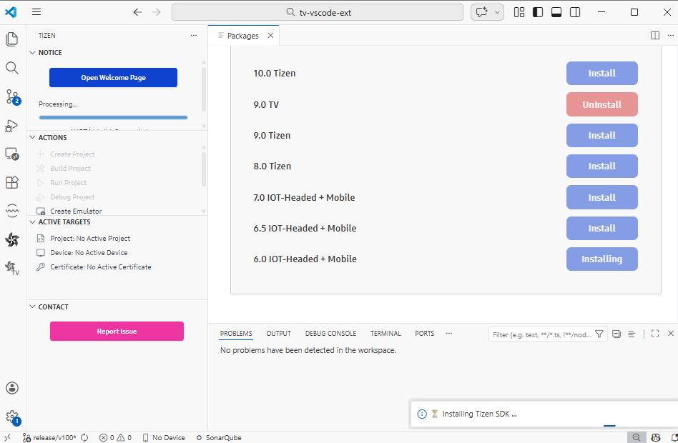
Task: Open the Source Control view
Action: tap(12, 96)
